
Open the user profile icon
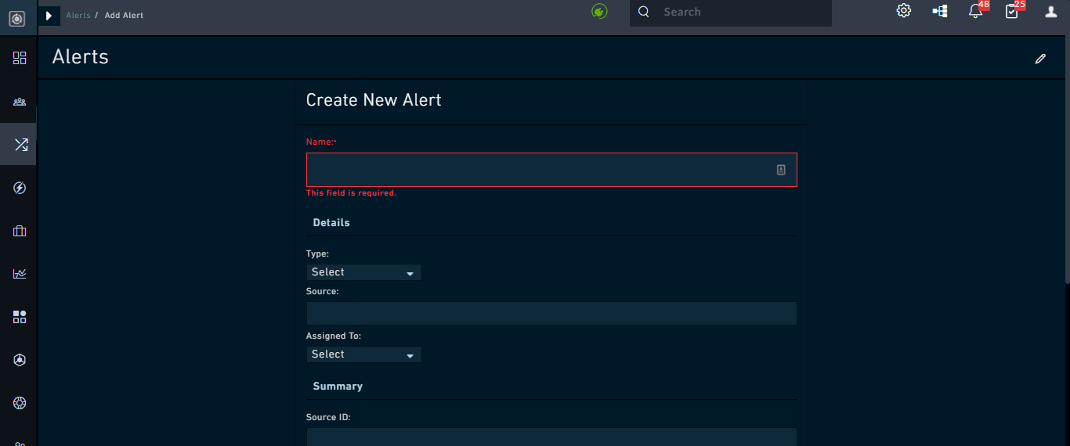1051,11
